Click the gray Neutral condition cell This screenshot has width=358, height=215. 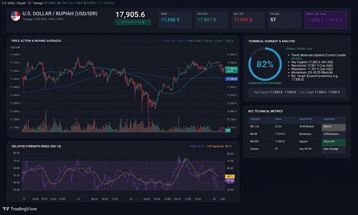pos(334,127)
